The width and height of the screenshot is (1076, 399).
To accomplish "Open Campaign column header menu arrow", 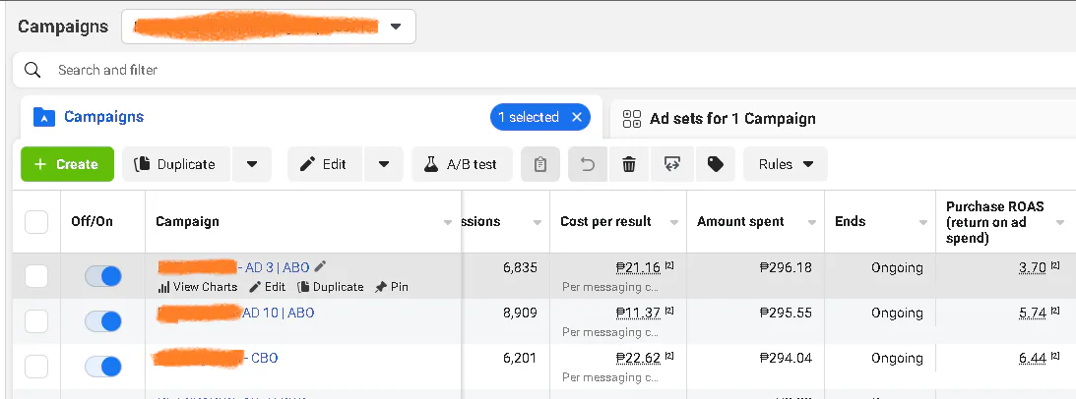I will tap(448, 222).
